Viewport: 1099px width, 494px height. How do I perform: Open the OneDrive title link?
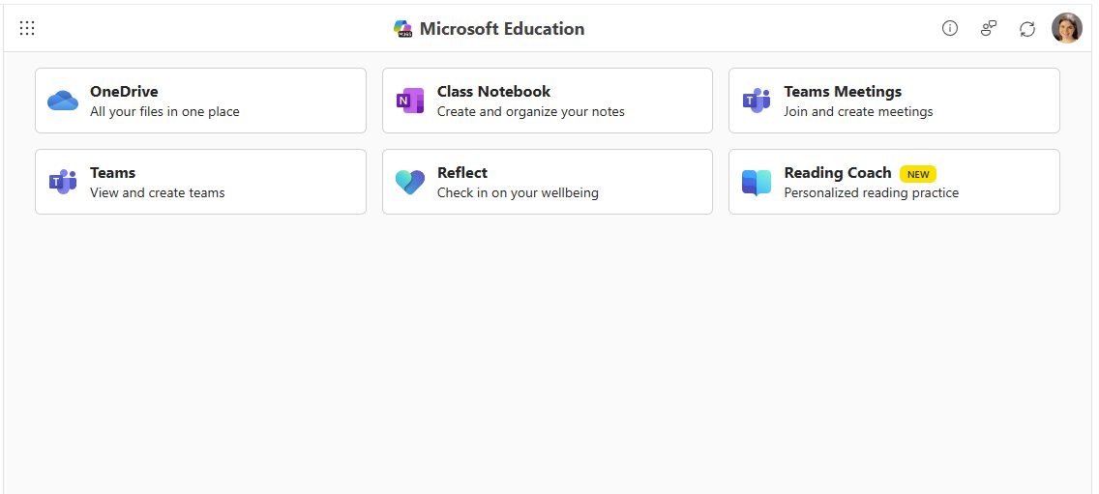click(x=124, y=92)
